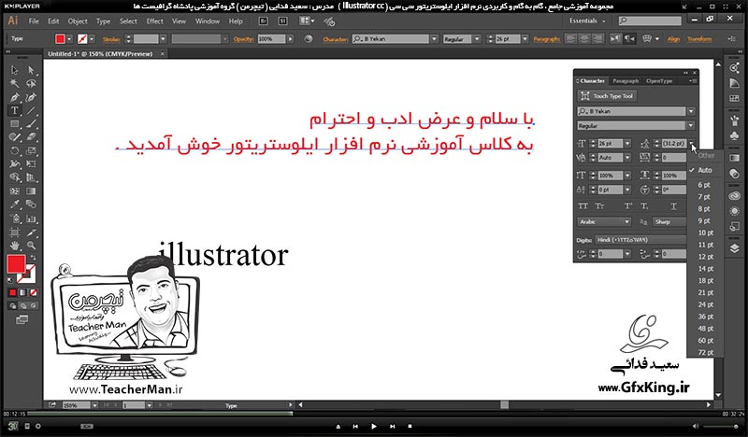Swap fill and stroke colors arrow
748x437 pixels.
(33, 258)
